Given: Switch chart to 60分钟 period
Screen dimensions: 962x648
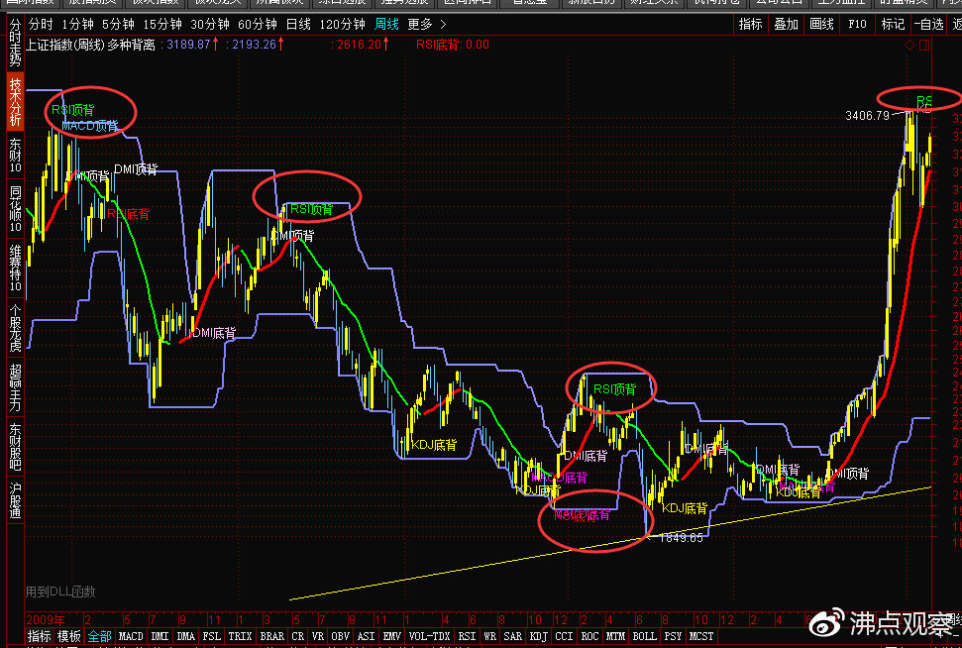Looking at the screenshot, I should (258, 24).
